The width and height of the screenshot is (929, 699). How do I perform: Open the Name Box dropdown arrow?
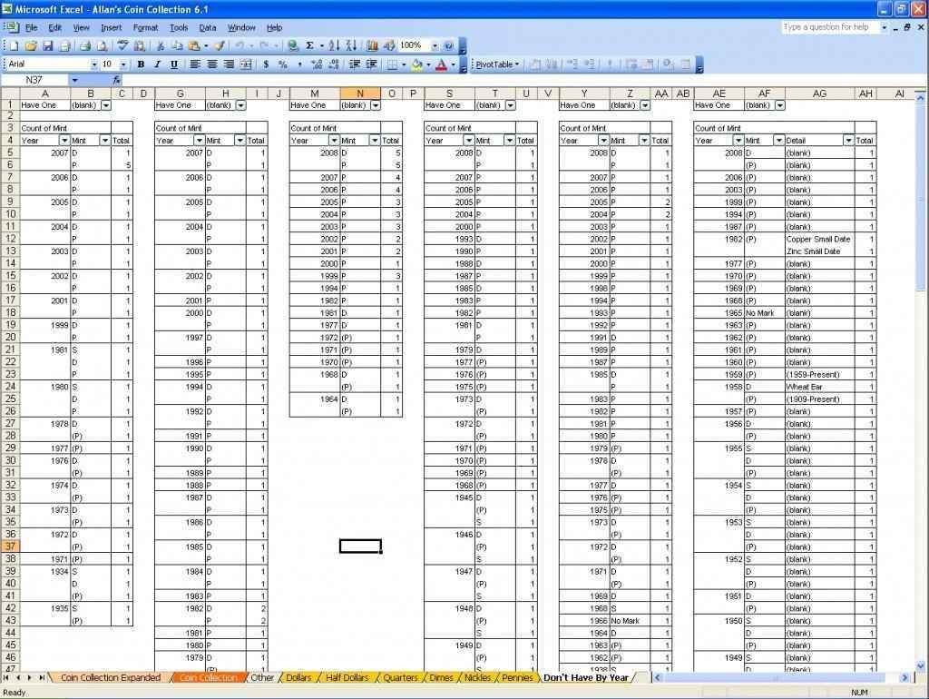[x=74, y=80]
